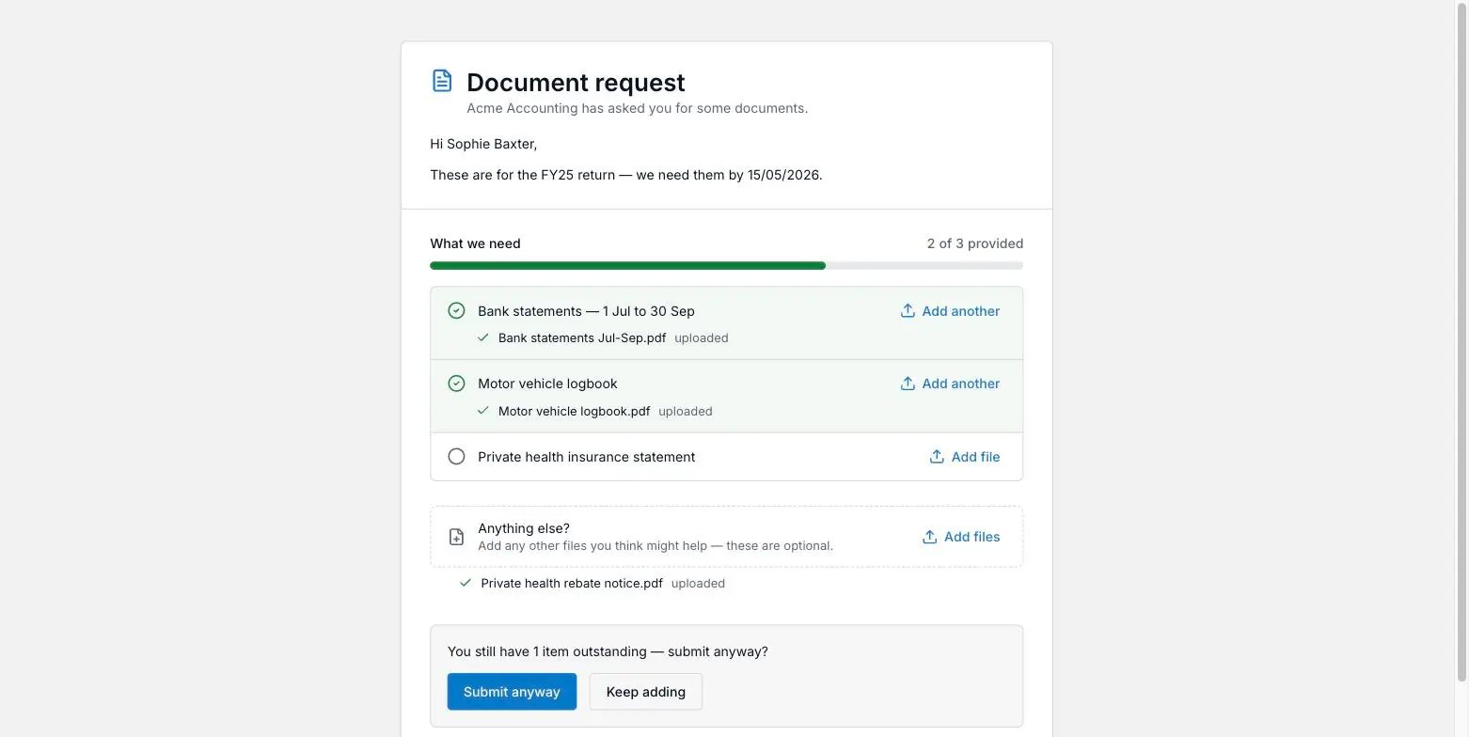Click the FY25 return due date sentence

tap(626, 175)
